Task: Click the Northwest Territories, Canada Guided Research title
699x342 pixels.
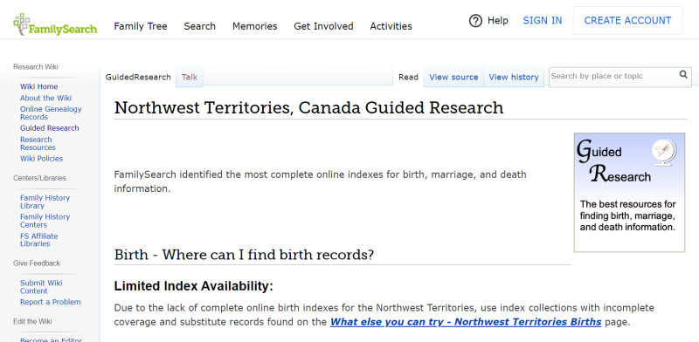Action: (309, 108)
